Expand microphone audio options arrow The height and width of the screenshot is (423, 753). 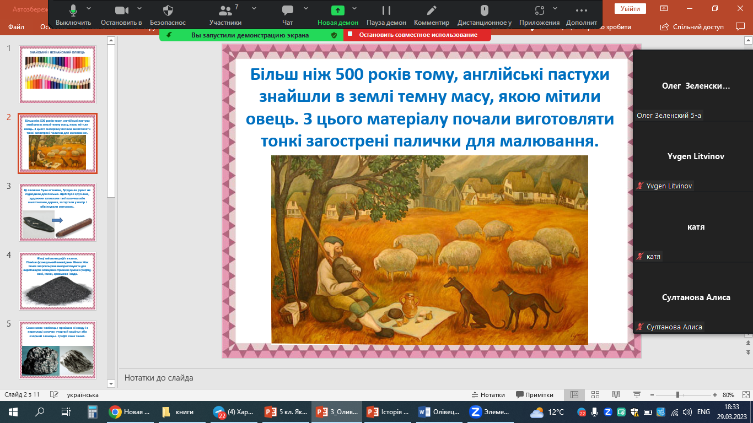pyautogui.click(x=89, y=9)
